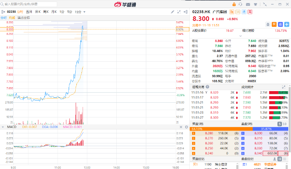Click the orange 买 buy button
The height and width of the screenshot is (169, 291).
click(274, 24)
